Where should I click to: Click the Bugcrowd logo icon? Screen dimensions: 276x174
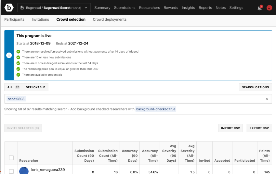[9, 7]
